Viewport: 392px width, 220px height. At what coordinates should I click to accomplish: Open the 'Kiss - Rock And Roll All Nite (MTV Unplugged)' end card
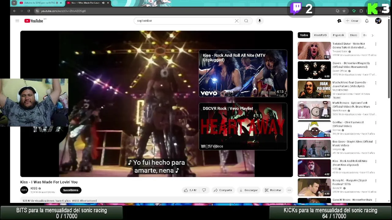[x=243, y=73]
